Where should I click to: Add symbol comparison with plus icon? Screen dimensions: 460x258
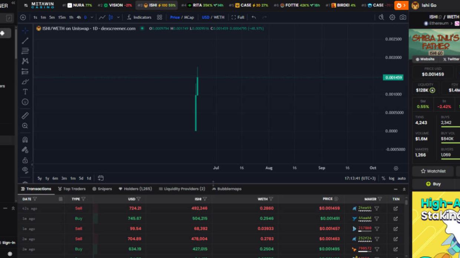point(23,17)
